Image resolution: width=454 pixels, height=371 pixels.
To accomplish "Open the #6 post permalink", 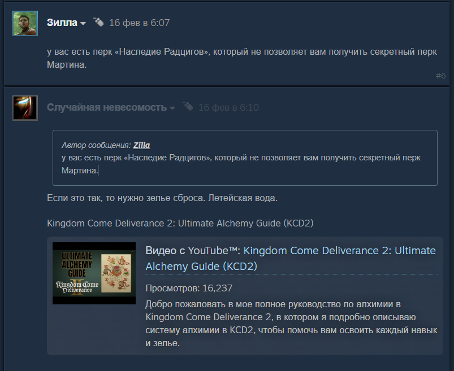I will (440, 76).
